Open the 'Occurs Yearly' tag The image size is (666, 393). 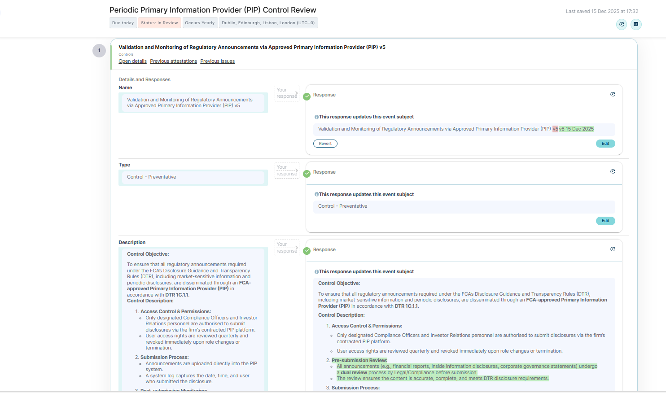click(200, 23)
